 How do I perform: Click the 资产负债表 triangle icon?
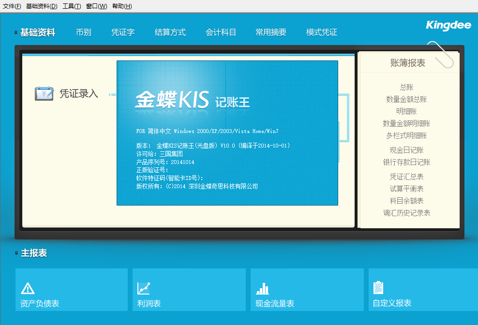coord(28,288)
